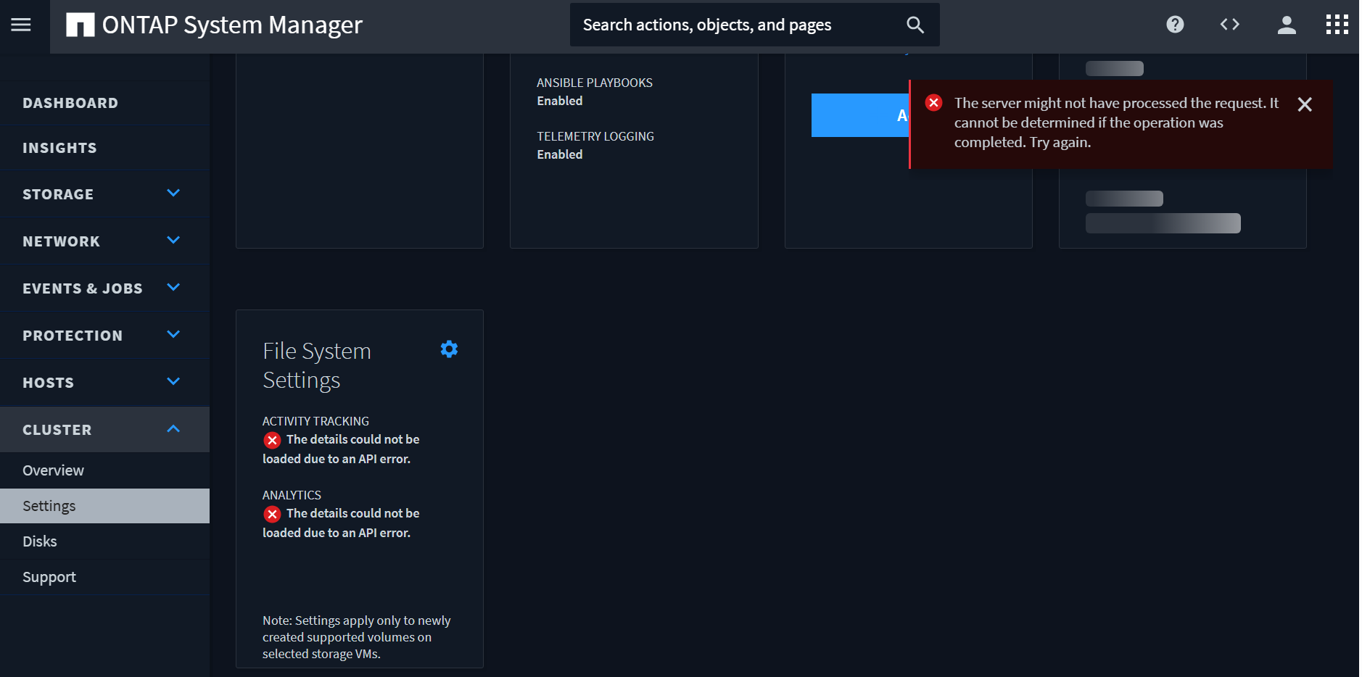The width and height of the screenshot is (1362, 677).
Task: Open the API log code icon
Action: pos(1230,25)
